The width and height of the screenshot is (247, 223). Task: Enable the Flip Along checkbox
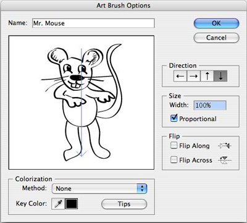coord(174,146)
